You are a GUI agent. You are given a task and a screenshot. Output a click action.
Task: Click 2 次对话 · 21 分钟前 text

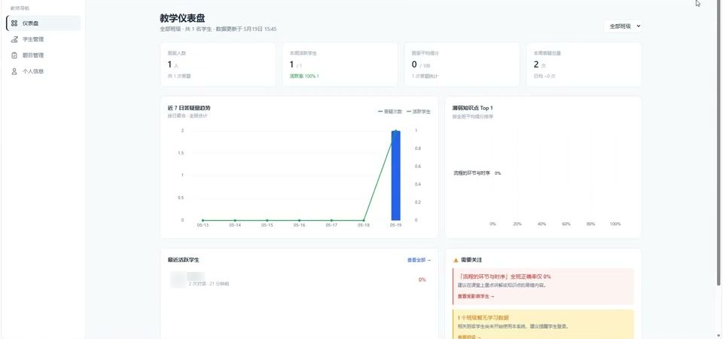[209, 284]
